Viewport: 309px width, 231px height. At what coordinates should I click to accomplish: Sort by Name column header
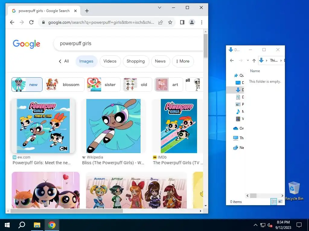click(x=255, y=71)
